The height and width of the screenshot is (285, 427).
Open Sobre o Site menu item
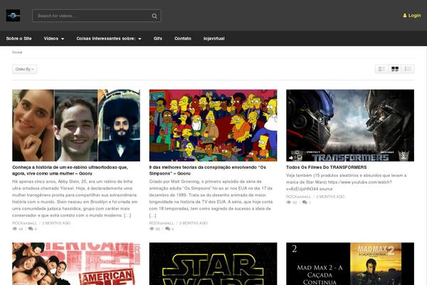pos(19,38)
